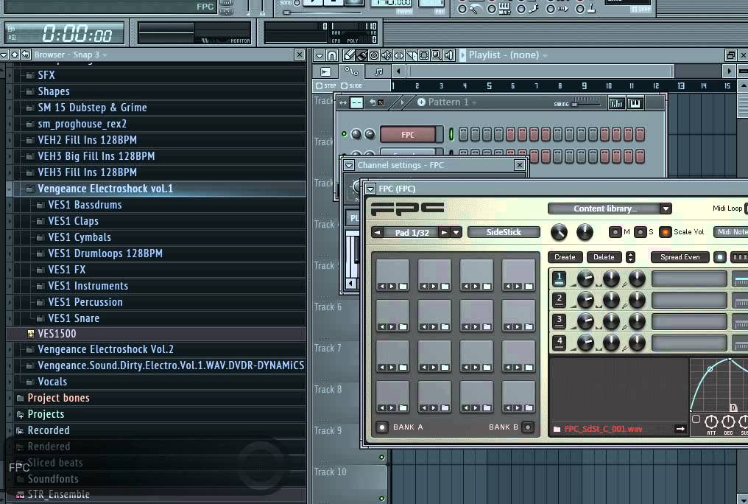
Task: Click the file folder icon beside FPC_SdSt_C_001.wav
Action: click(x=557, y=429)
